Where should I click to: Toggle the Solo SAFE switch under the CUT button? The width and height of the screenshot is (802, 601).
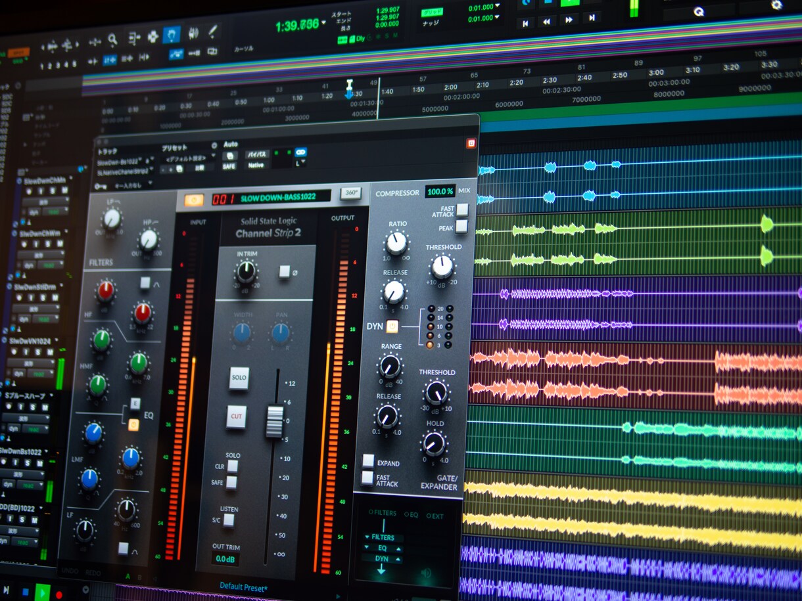[x=231, y=482]
